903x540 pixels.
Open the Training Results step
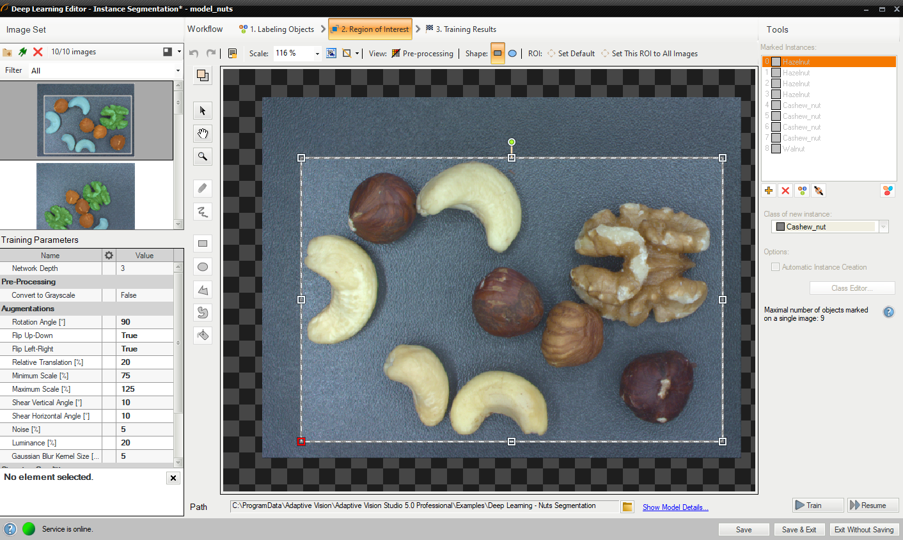462,29
